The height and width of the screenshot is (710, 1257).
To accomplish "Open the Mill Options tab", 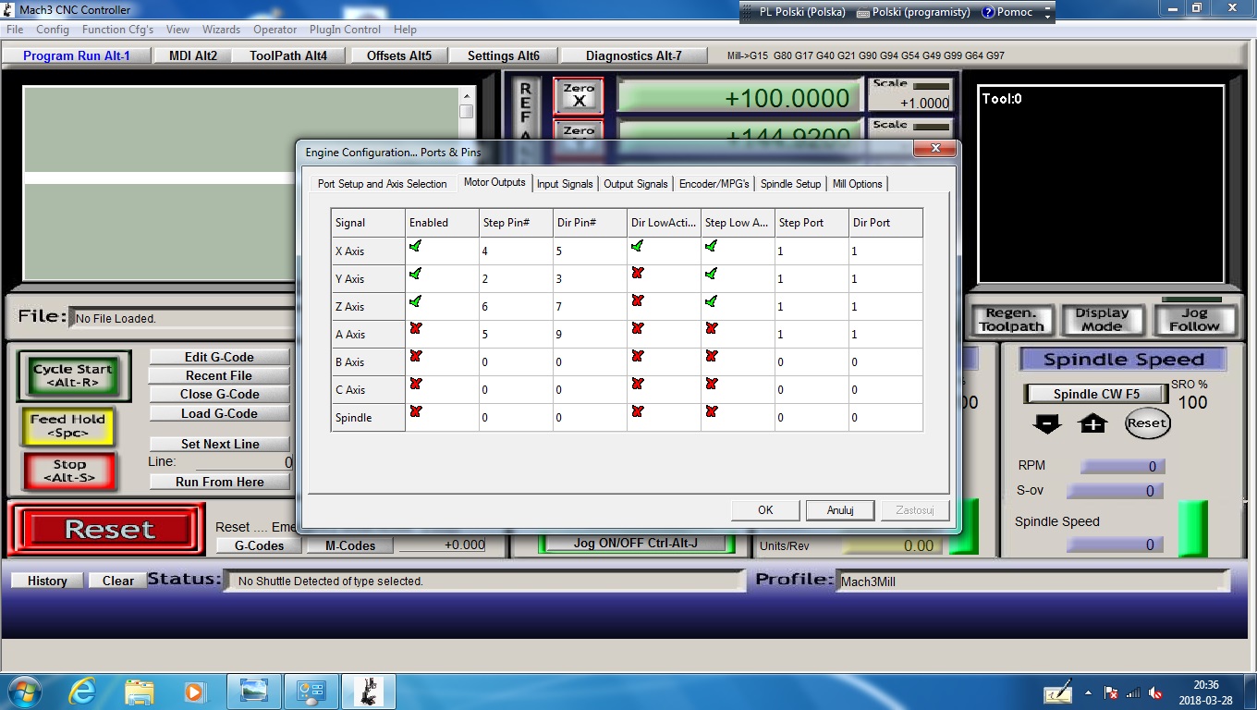I will pos(858,184).
